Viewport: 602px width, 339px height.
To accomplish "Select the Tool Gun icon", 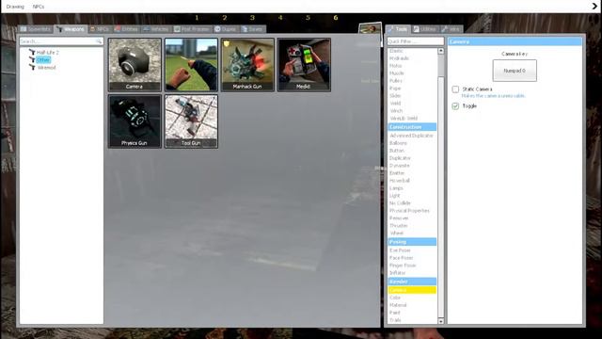I will [x=191, y=121].
